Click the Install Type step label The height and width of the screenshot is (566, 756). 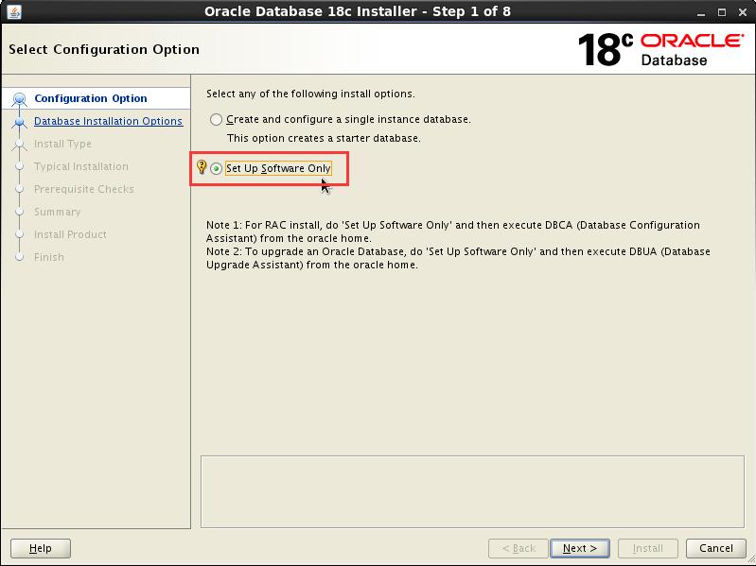[x=62, y=144]
